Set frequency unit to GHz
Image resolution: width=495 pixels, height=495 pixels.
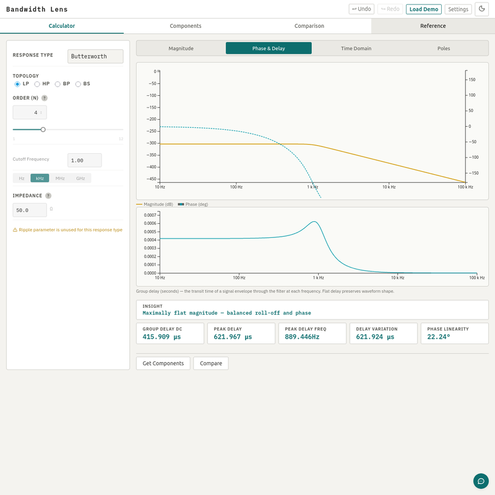pyautogui.click(x=80, y=178)
